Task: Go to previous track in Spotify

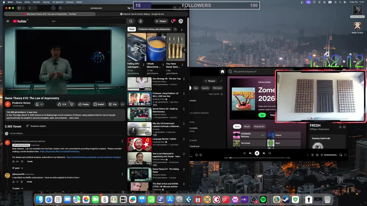Action: (x=250, y=153)
